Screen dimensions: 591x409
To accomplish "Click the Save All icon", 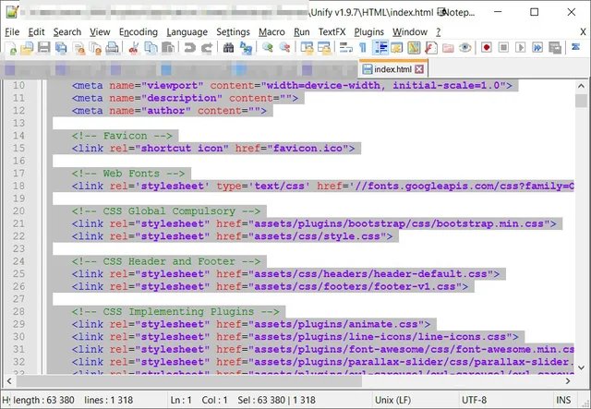I will click(x=61, y=48).
